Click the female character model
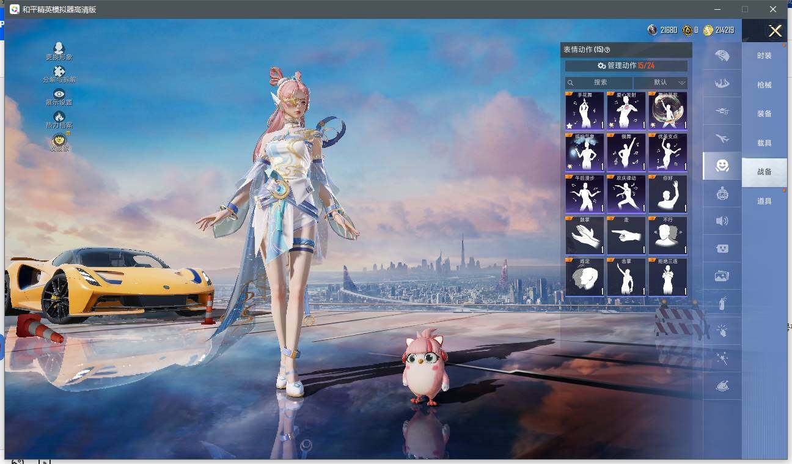 click(x=287, y=232)
